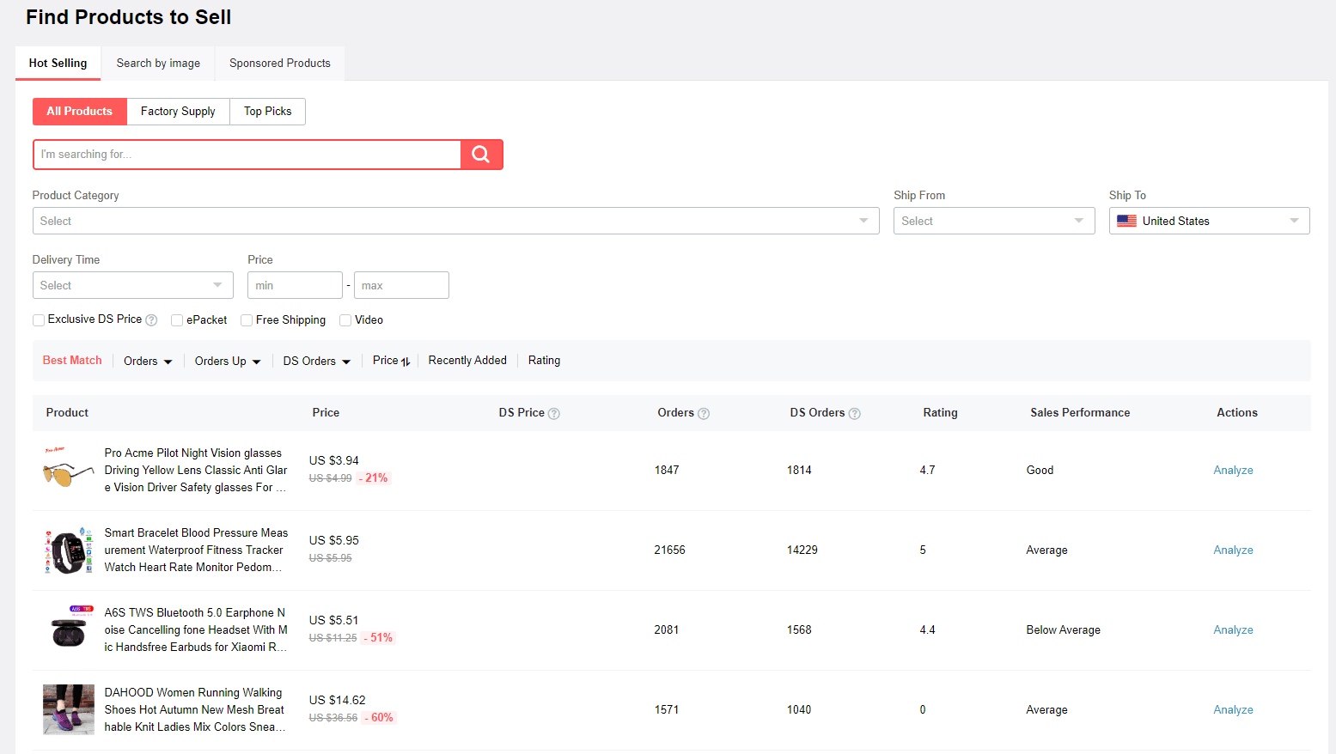Open the Delivery Time dropdown
The width and height of the screenshot is (1336, 754).
(132, 285)
